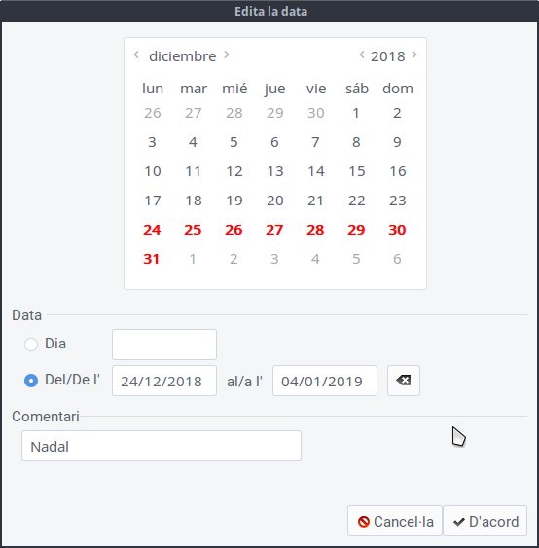Click the empty Dia date field
539x548 pixels.
[164, 345]
